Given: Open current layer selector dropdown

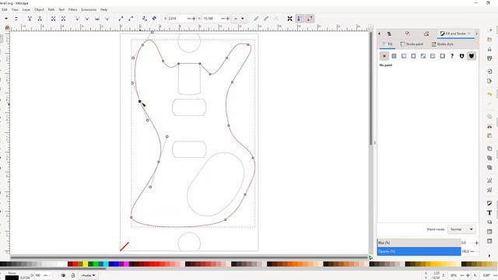Looking at the screenshot, I should 88,275.
